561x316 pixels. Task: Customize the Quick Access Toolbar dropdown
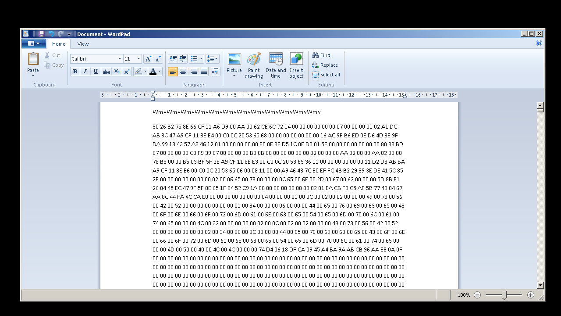(69, 34)
